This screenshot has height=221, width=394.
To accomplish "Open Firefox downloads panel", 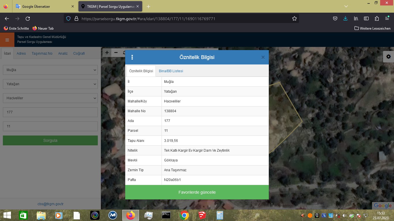I will (x=345, y=18).
